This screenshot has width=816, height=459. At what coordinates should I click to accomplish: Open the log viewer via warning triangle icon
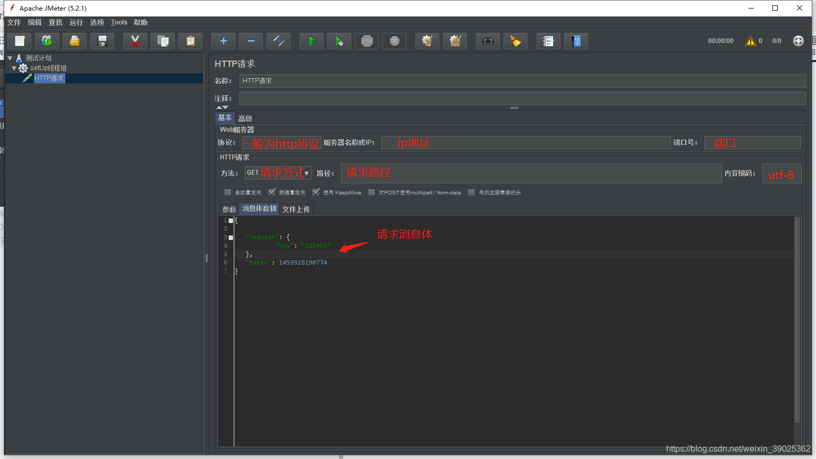pyautogui.click(x=751, y=41)
